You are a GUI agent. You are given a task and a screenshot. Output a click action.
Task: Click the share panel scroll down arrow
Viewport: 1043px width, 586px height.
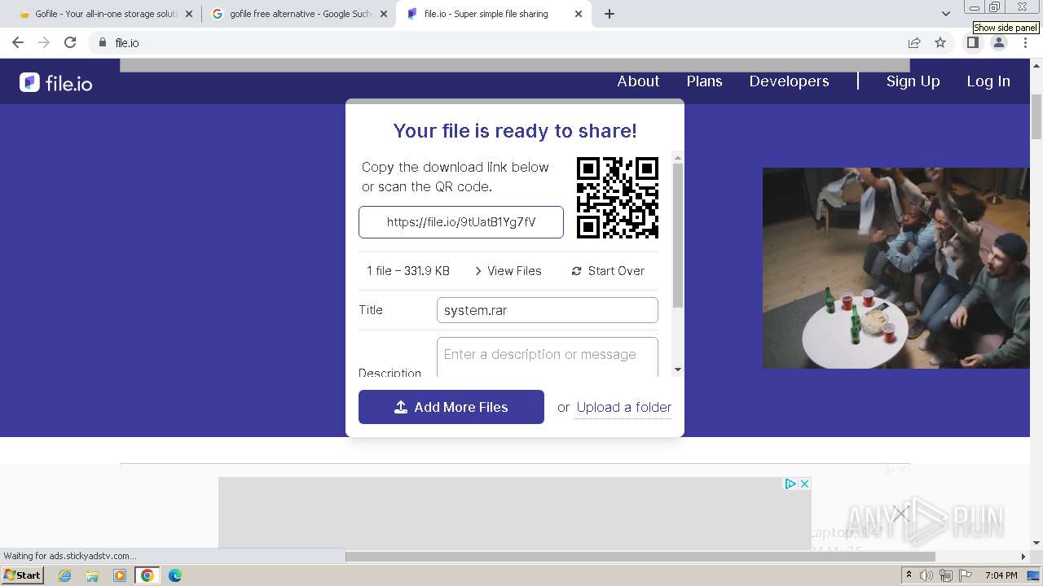(678, 370)
